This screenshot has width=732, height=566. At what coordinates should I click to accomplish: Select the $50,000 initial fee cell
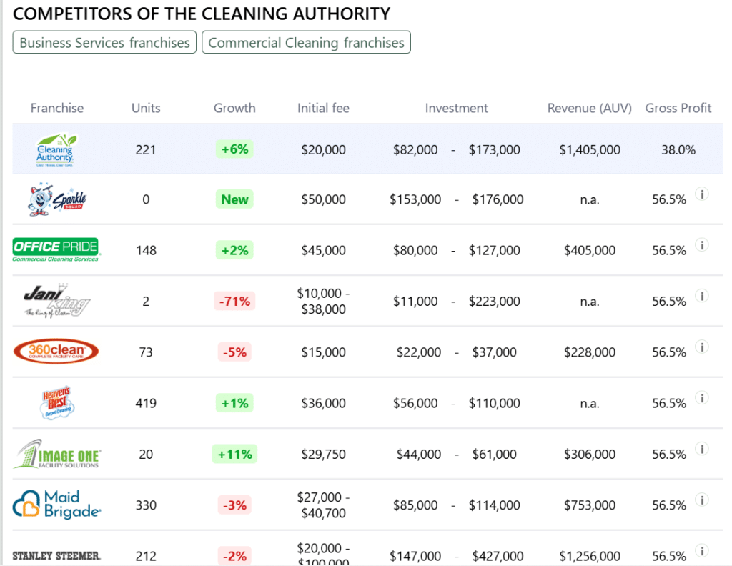[x=323, y=199]
